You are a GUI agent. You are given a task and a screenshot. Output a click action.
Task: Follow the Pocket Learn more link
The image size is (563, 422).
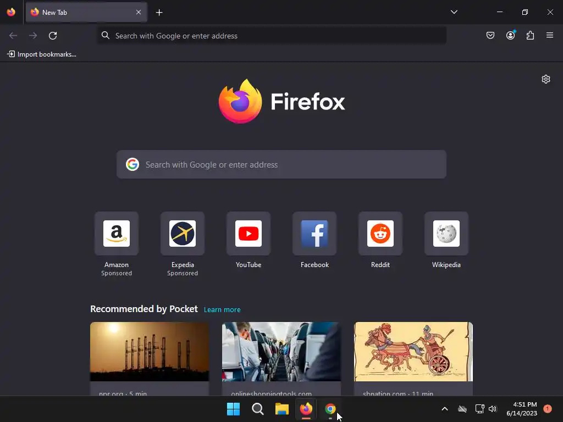coord(222,310)
